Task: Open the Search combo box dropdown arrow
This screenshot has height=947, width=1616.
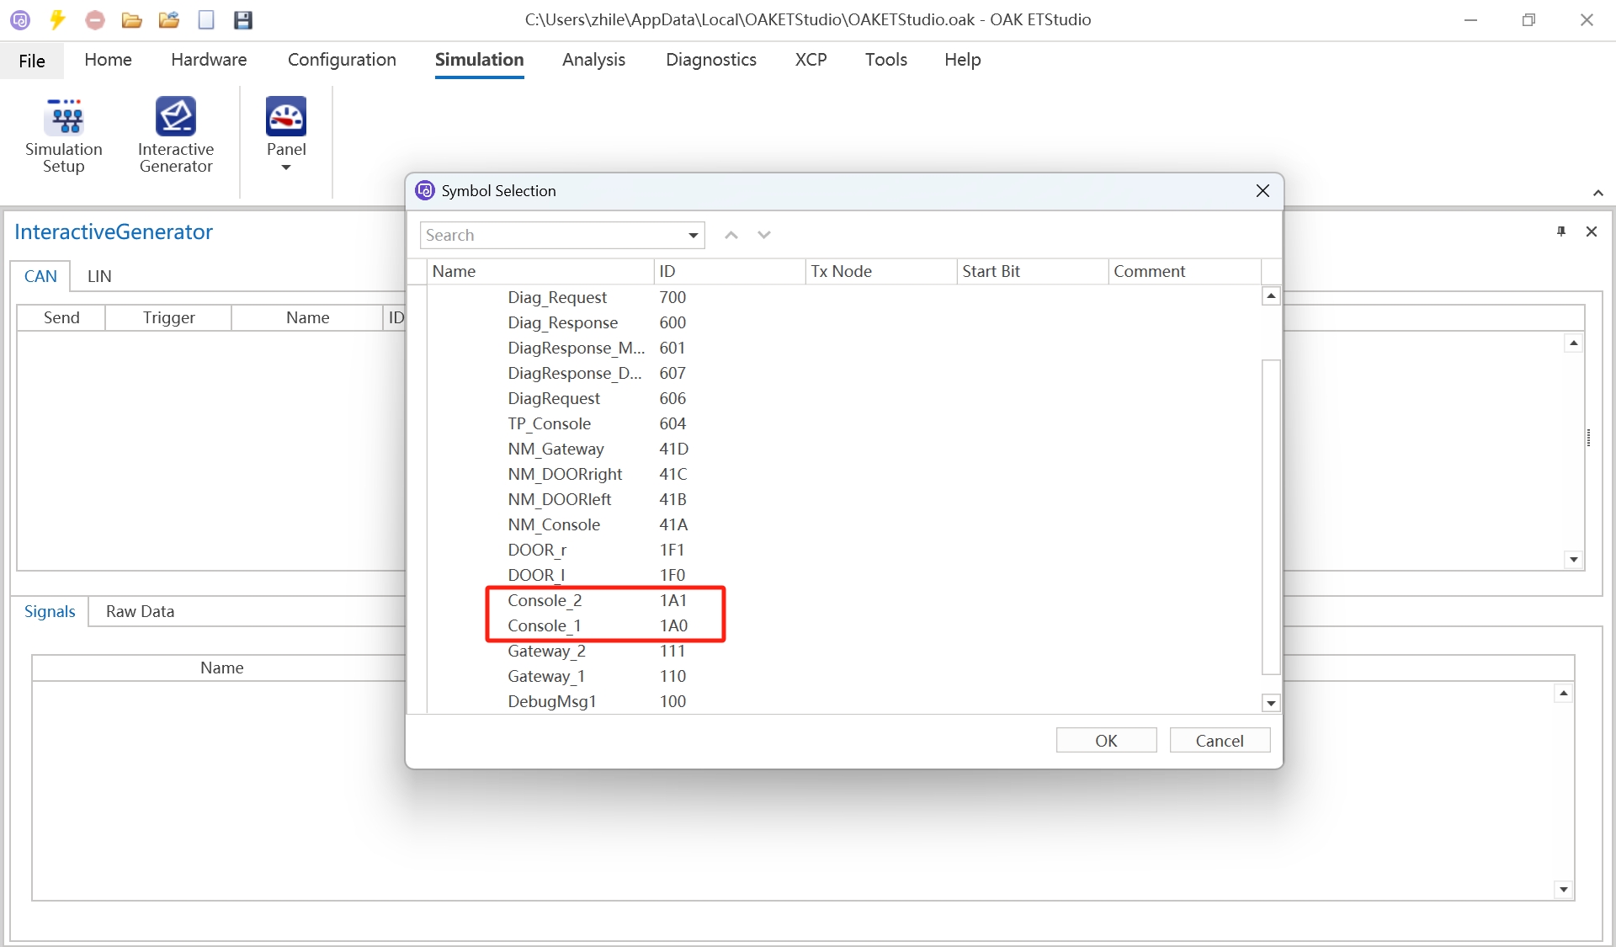Action: click(694, 235)
